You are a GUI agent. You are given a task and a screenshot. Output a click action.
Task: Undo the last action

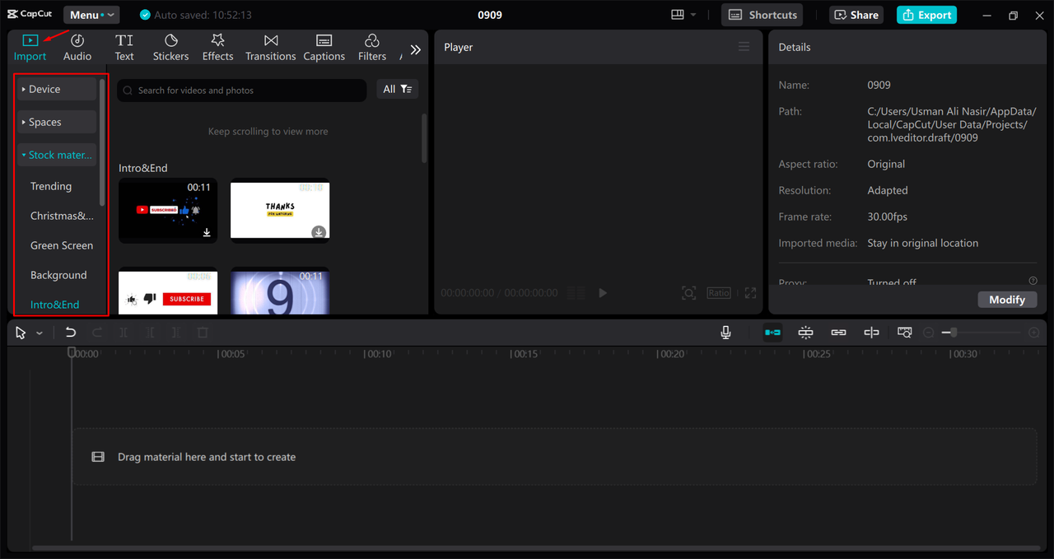coord(71,333)
